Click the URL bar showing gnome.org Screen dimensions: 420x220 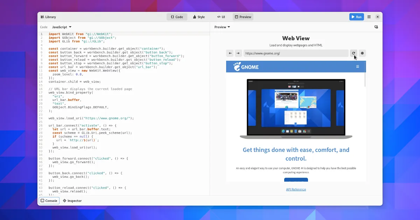[x=296, y=53]
